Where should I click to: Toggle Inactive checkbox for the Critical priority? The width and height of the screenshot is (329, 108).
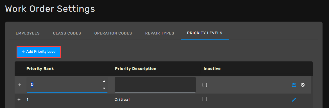tap(205, 99)
